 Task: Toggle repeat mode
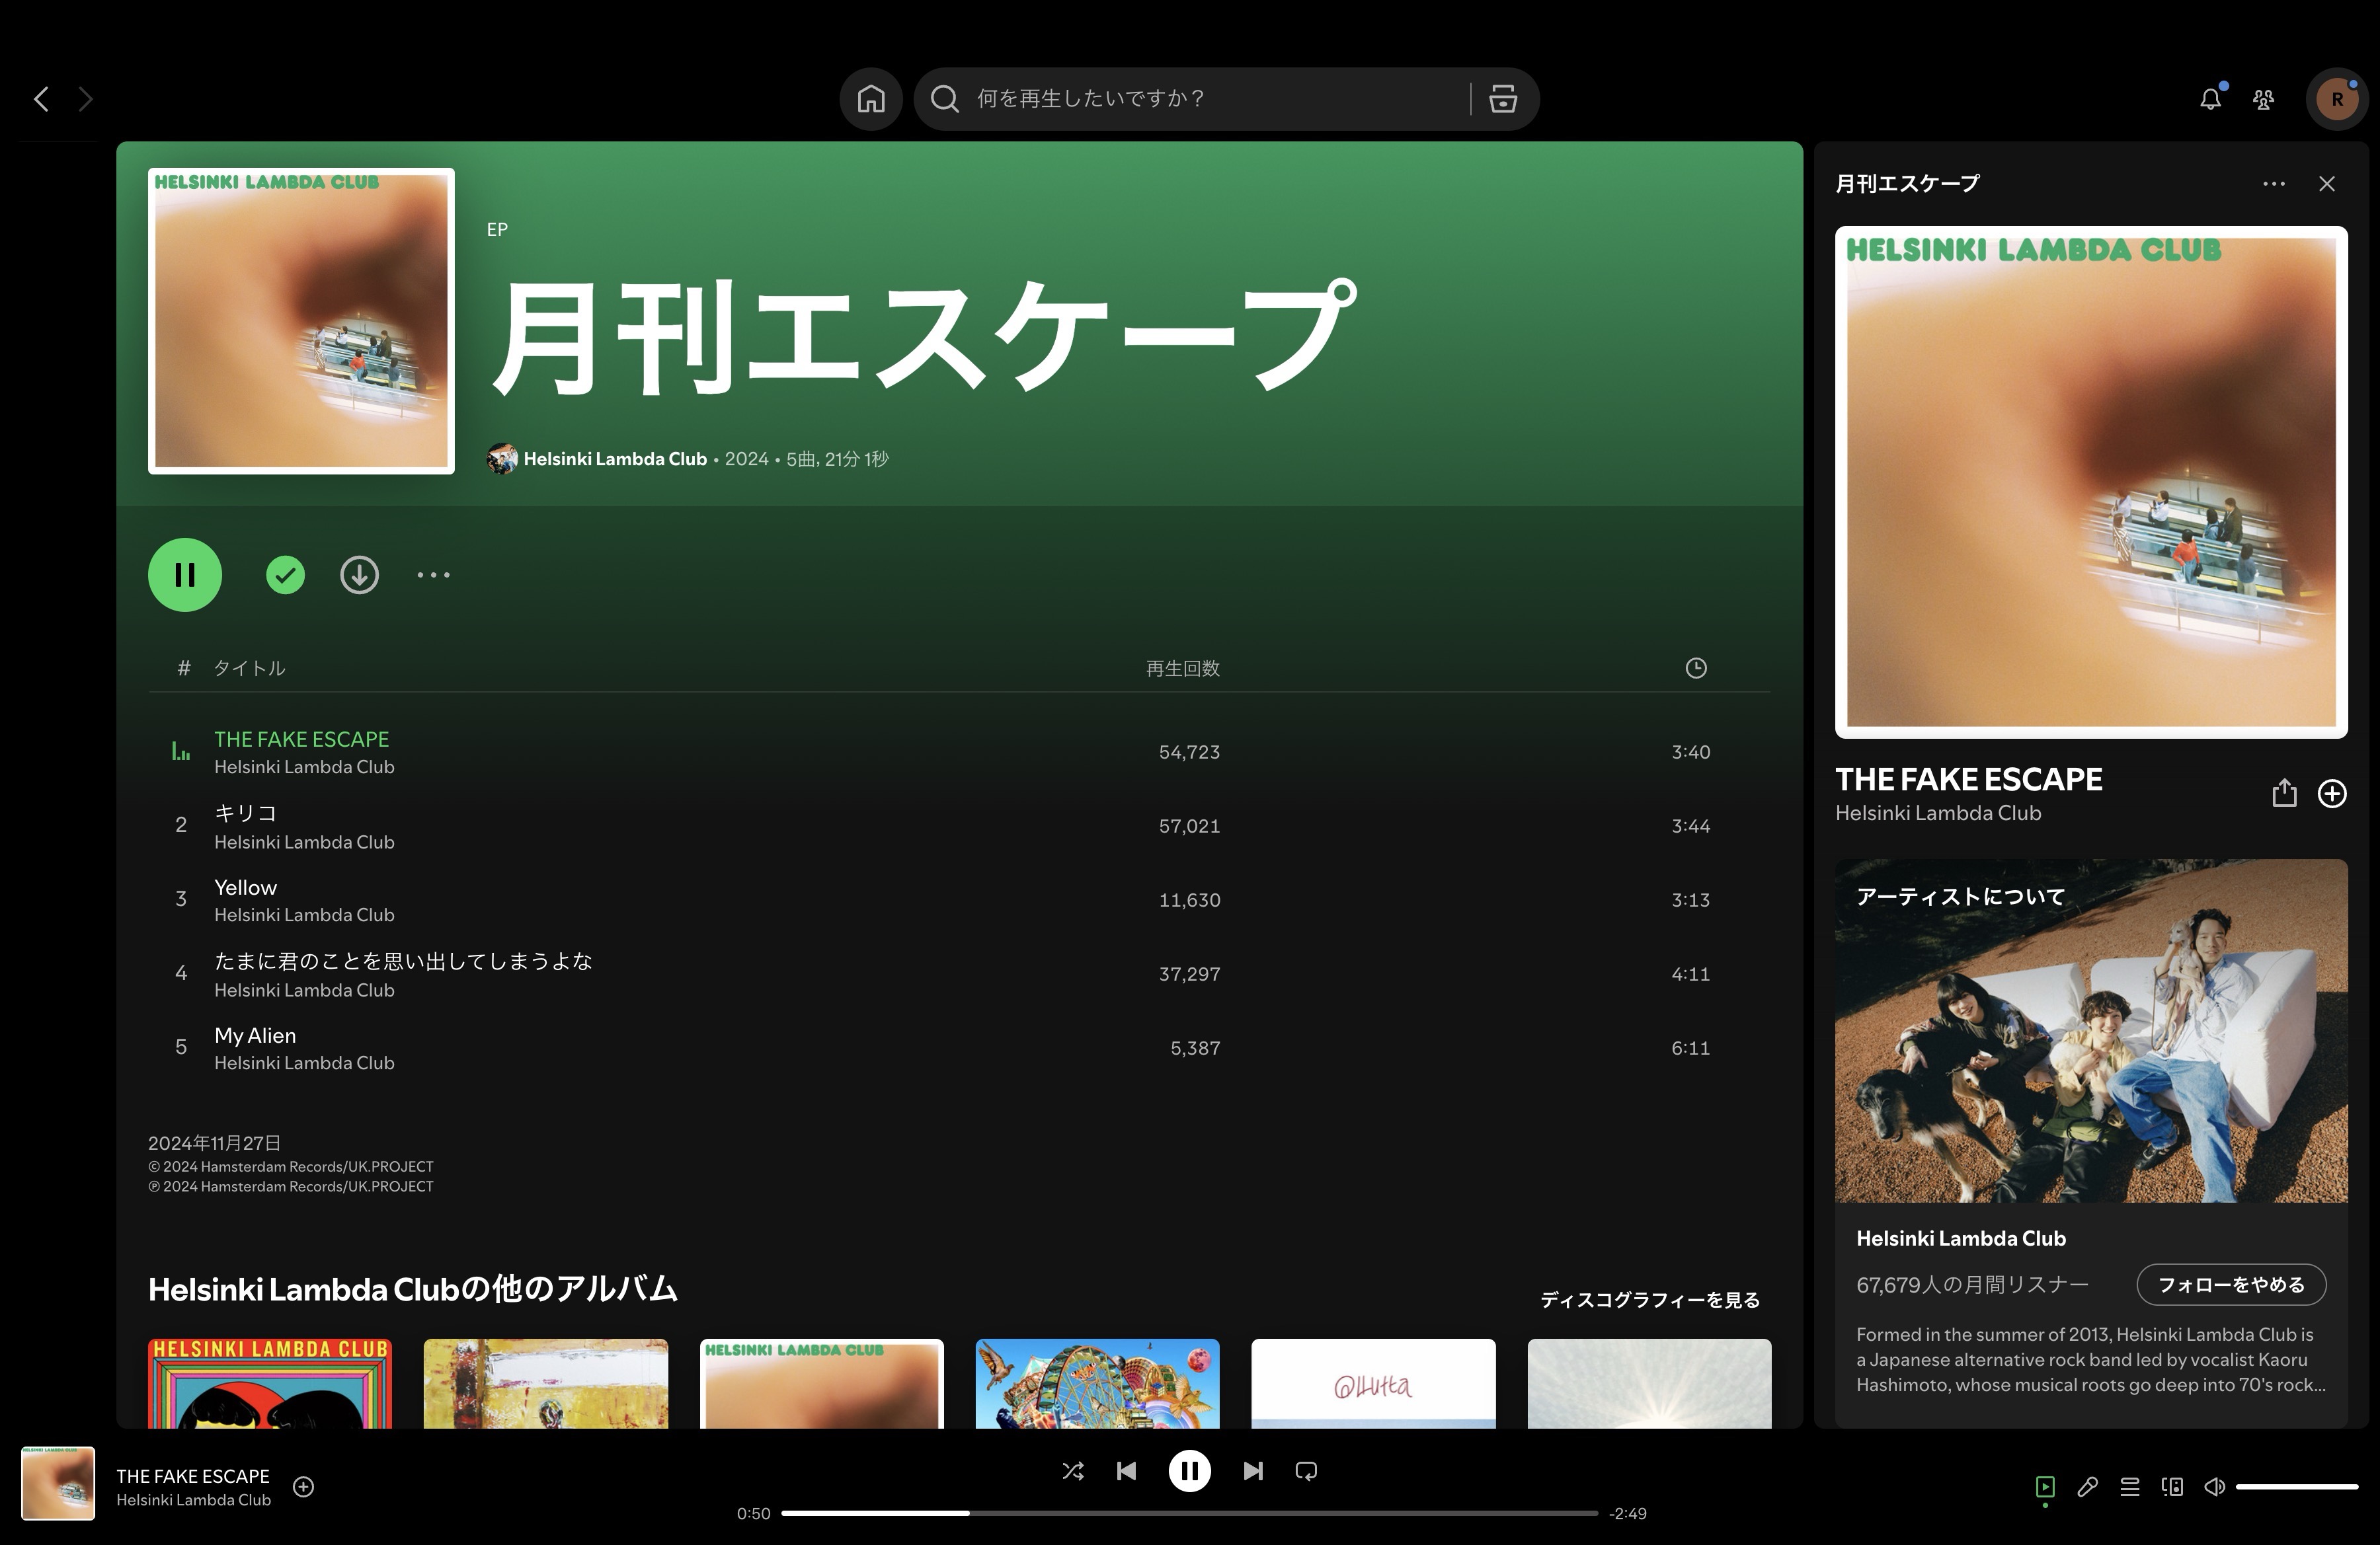coord(1306,1471)
